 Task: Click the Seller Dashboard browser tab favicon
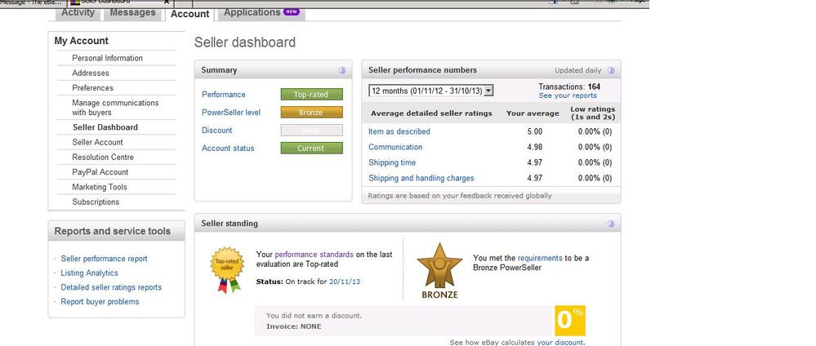(75, 2)
